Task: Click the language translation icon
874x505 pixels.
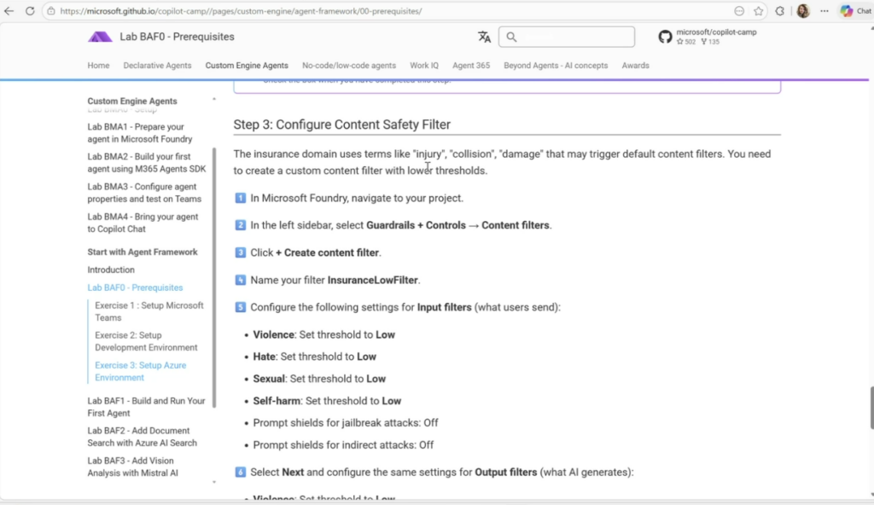Action: pyautogui.click(x=484, y=37)
